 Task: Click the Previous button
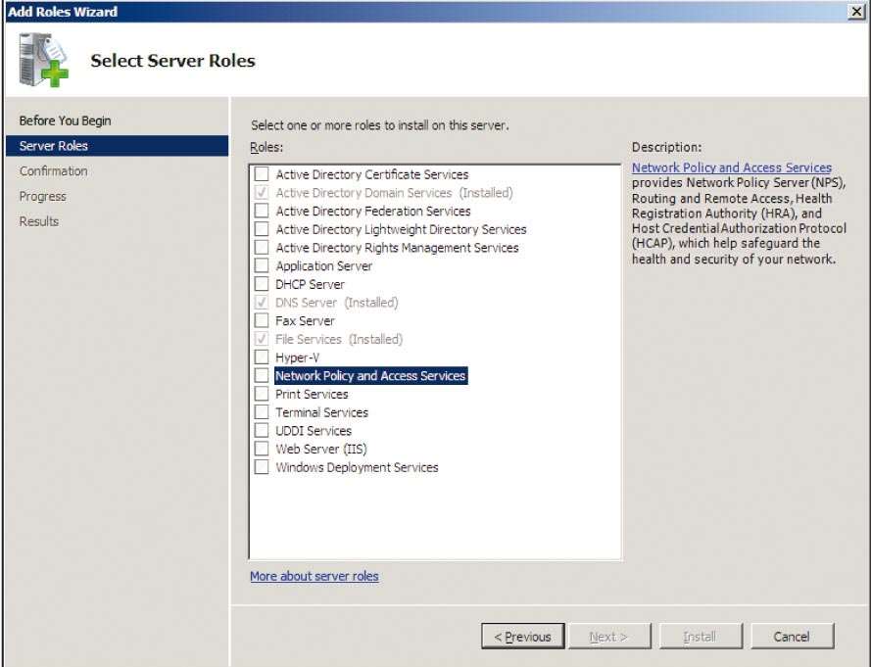coord(523,636)
